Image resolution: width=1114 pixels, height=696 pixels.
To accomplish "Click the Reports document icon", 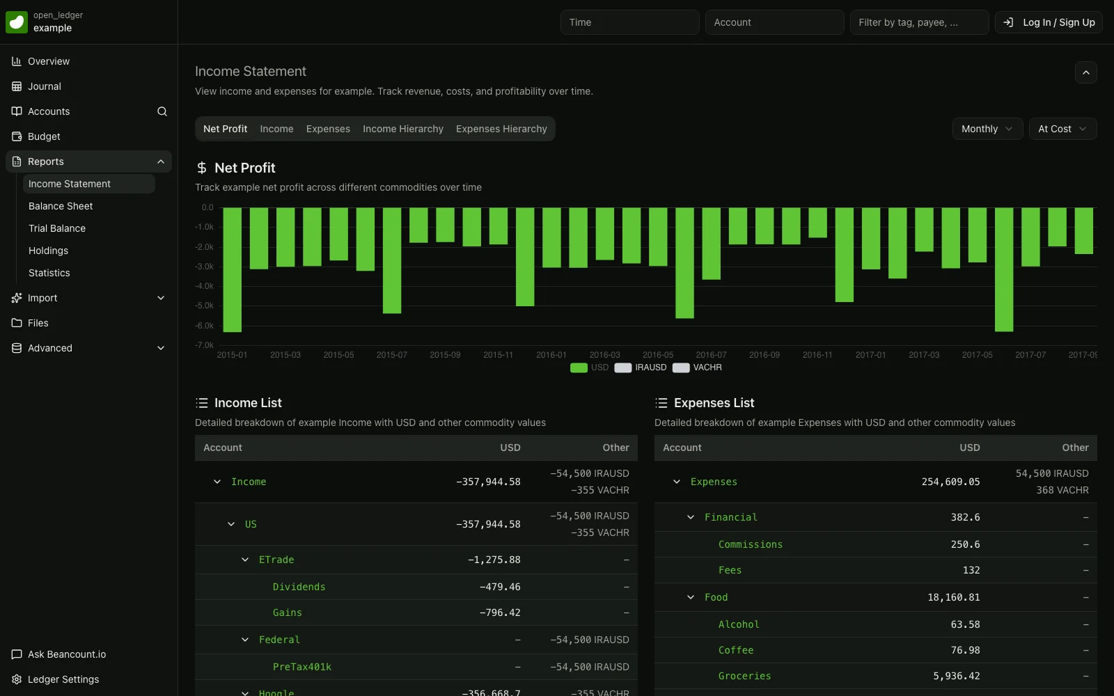I will click(x=17, y=161).
